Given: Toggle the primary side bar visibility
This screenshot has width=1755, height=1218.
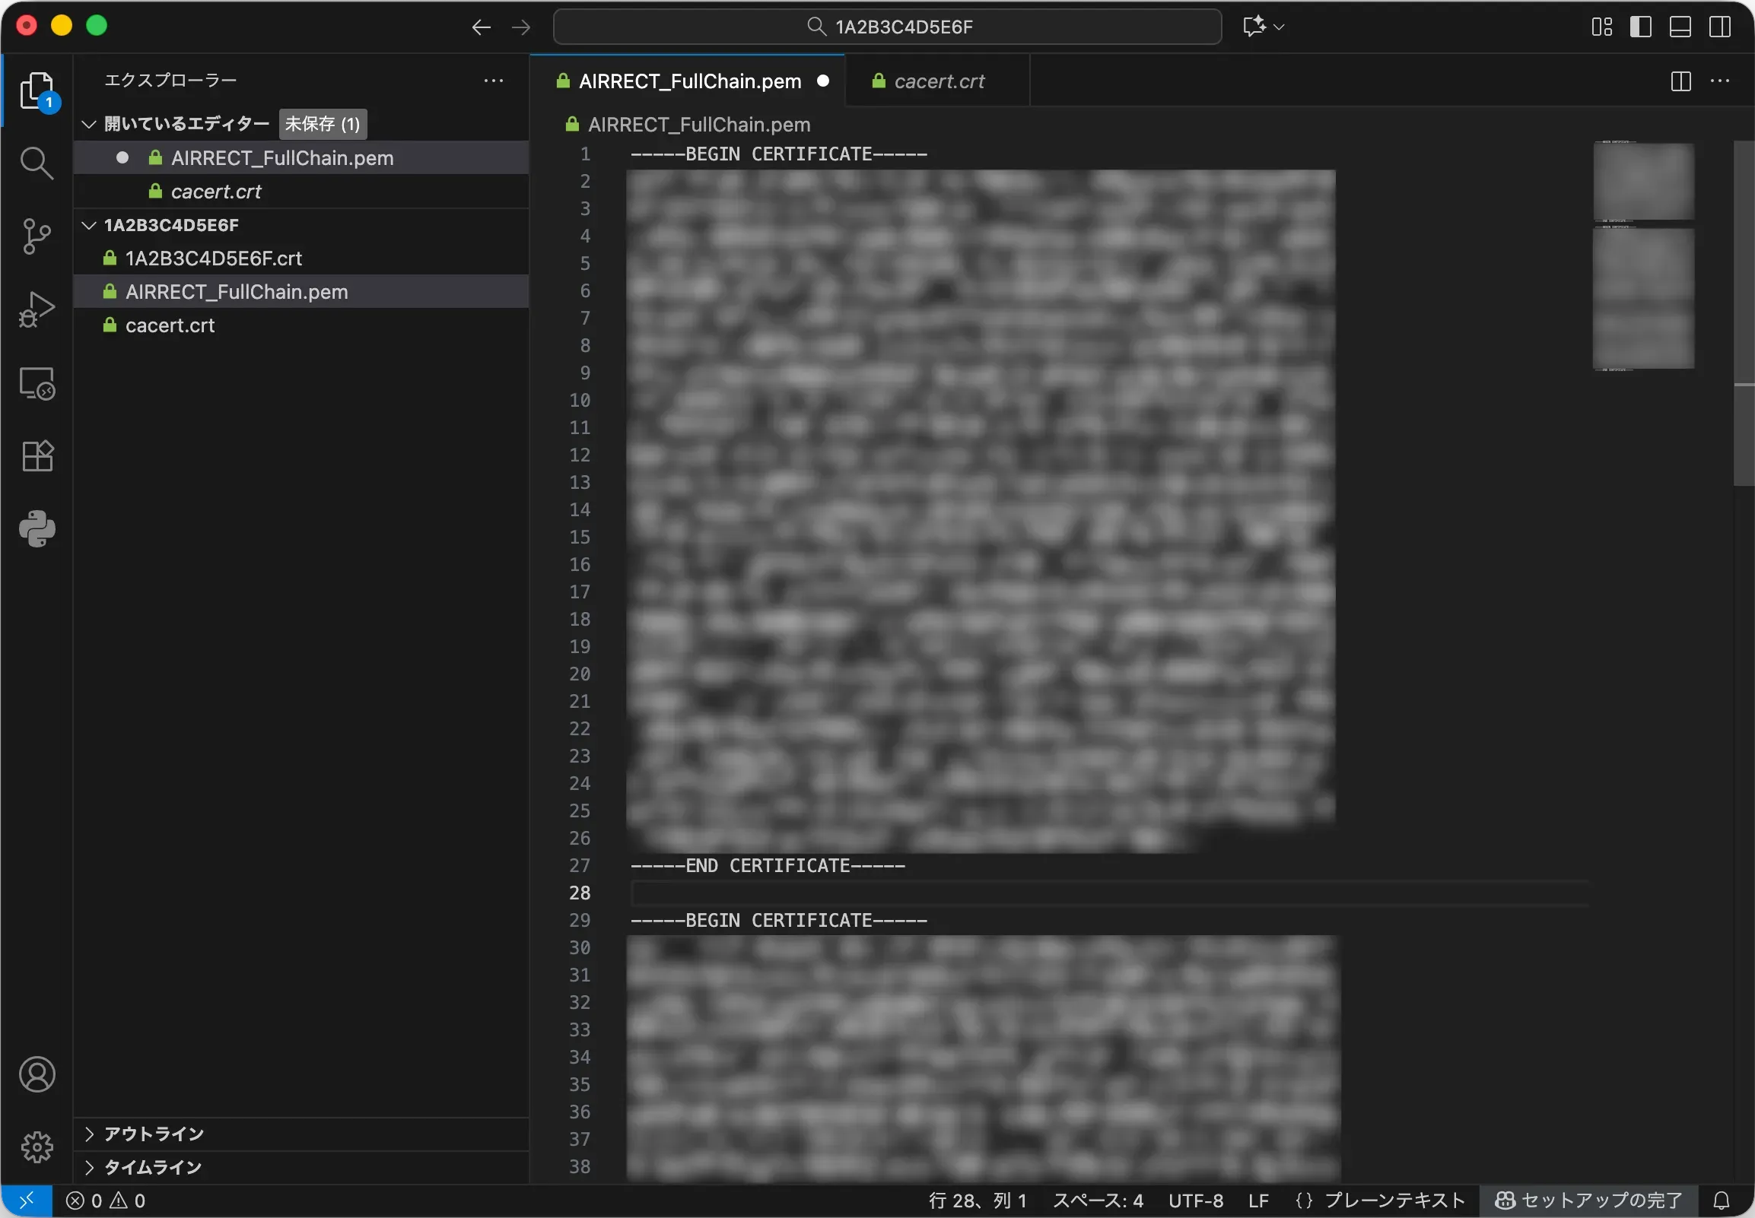Looking at the screenshot, I should [1640, 27].
